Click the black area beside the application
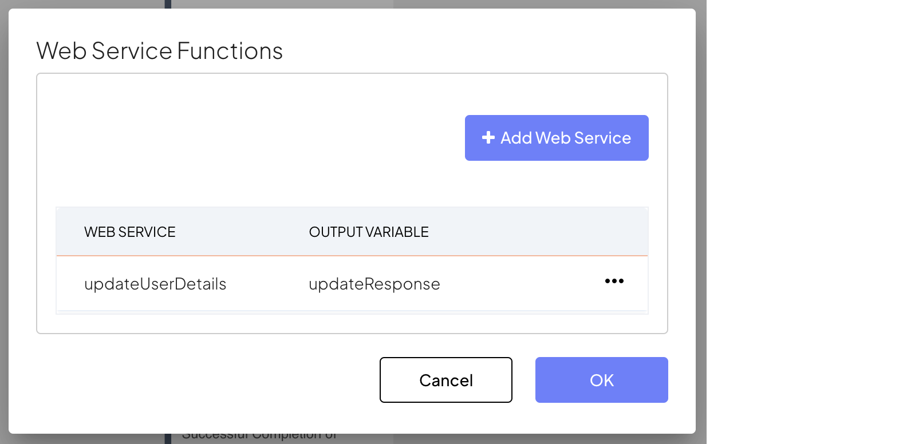This screenshot has width=899, height=444. [x=802, y=229]
